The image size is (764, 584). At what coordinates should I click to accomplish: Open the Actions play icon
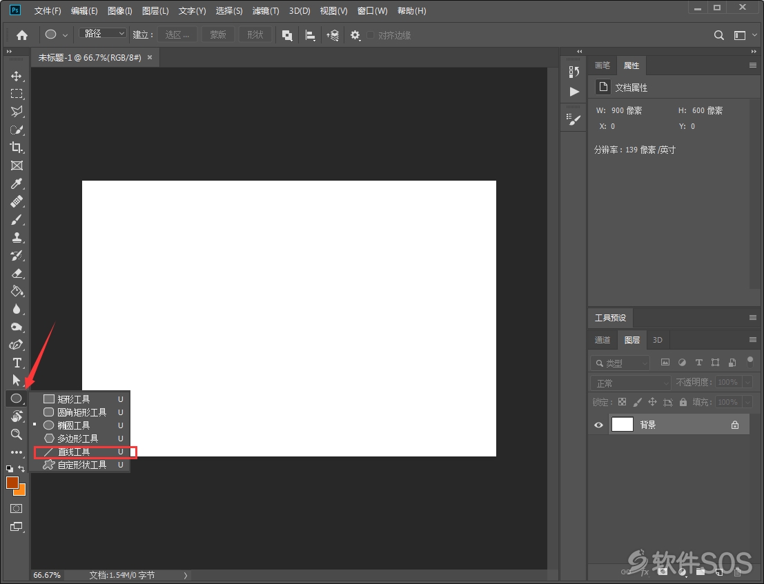click(x=574, y=92)
